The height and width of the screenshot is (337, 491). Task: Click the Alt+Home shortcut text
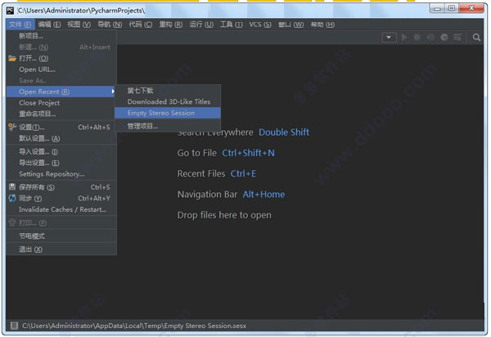[x=264, y=195]
